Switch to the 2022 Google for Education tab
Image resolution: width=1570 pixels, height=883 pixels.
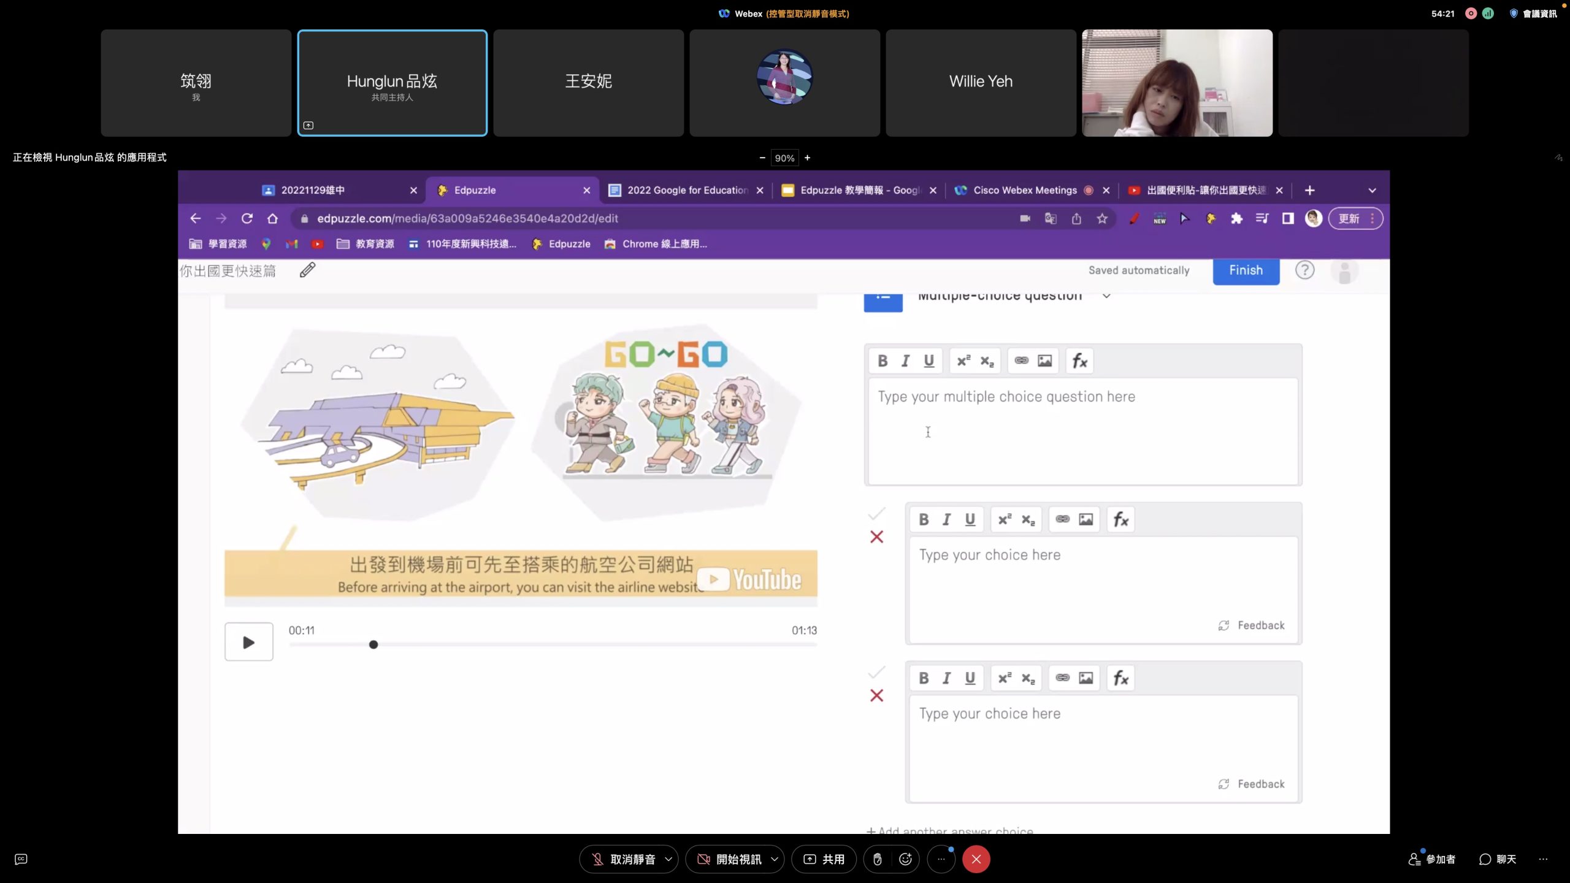tap(686, 190)
